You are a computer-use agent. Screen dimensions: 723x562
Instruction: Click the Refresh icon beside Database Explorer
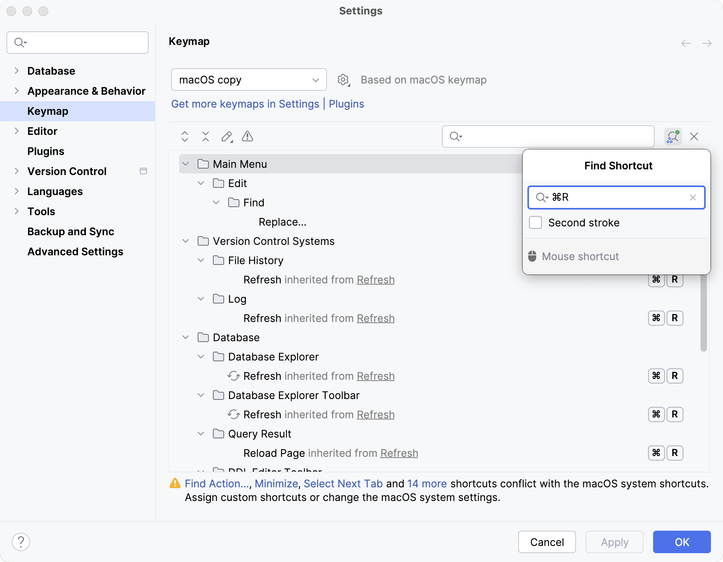[x=234, y=376]
